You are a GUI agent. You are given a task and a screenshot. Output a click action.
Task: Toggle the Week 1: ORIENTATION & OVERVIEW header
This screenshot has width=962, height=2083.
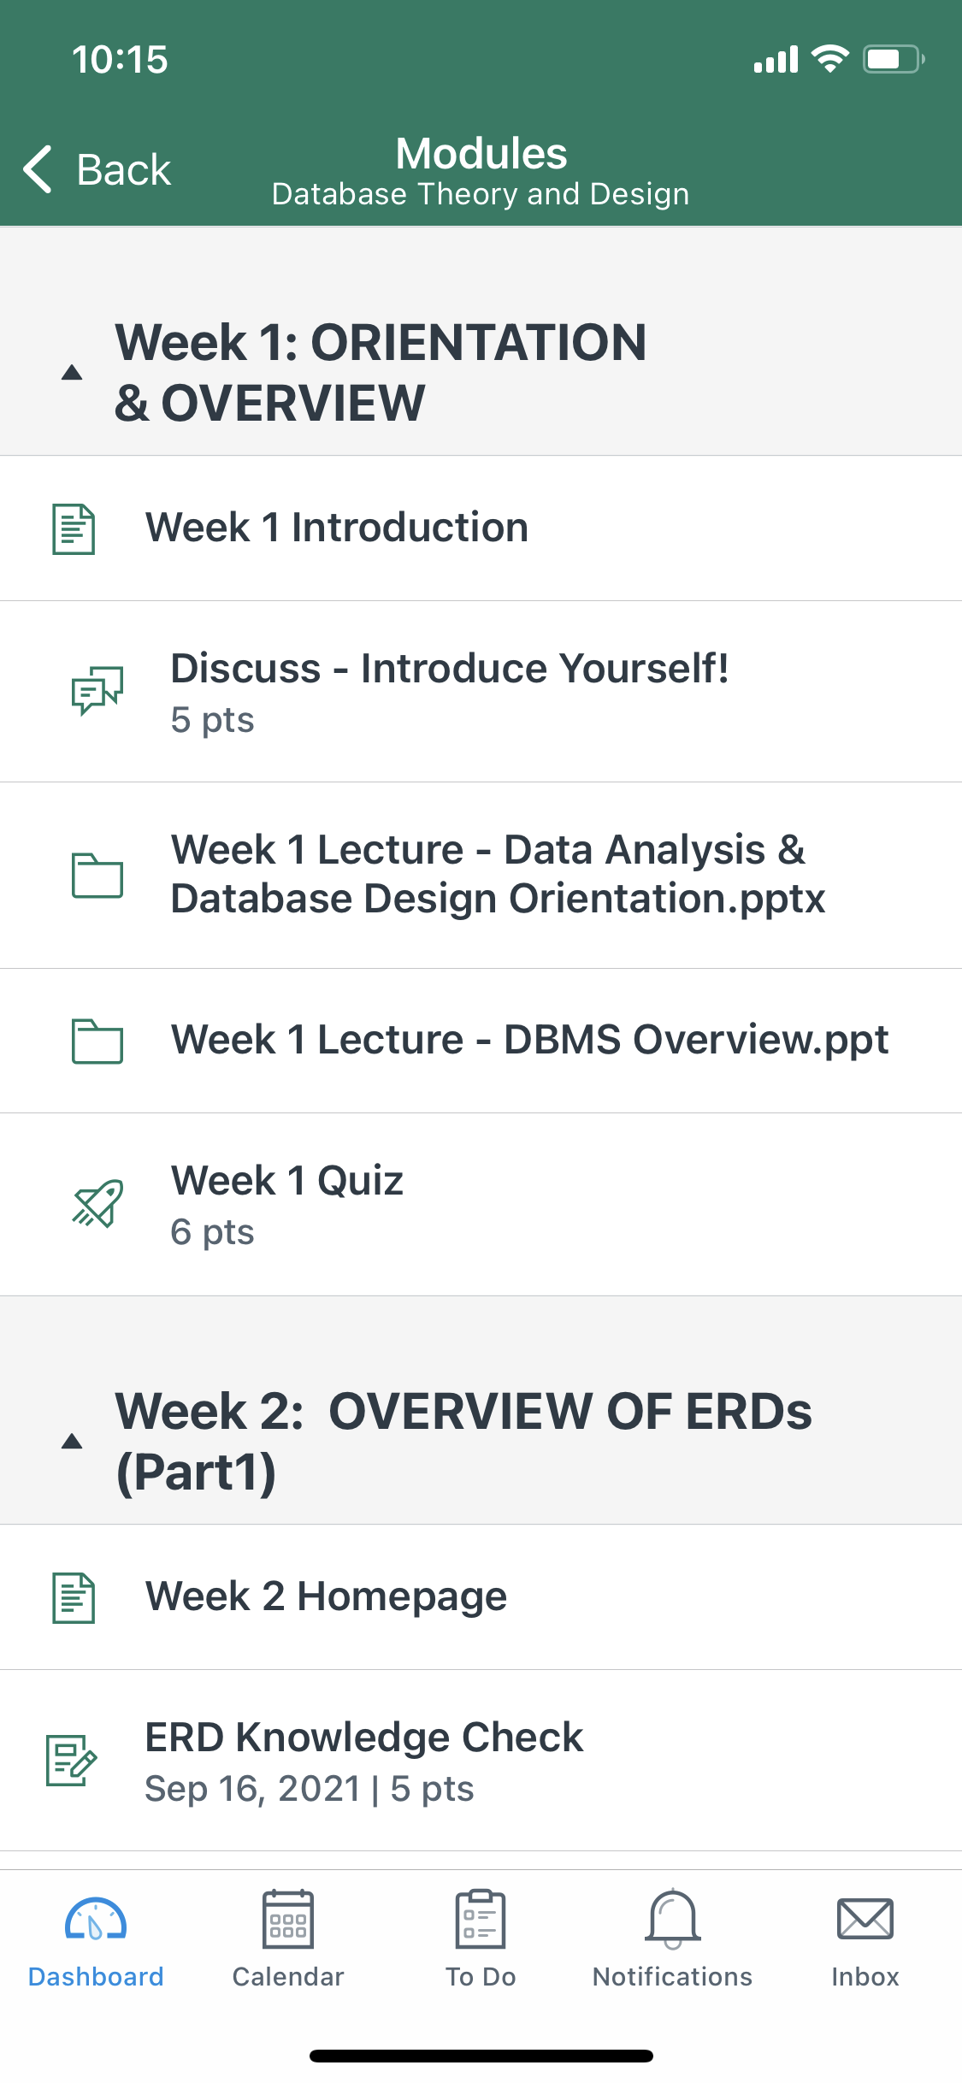[381, 372]
